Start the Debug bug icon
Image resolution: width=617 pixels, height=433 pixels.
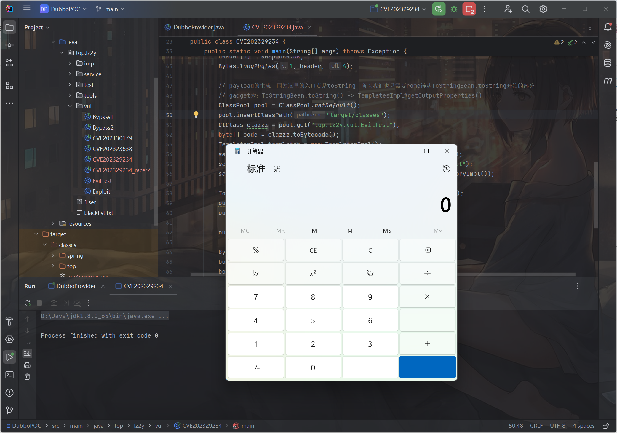[454, 9]
